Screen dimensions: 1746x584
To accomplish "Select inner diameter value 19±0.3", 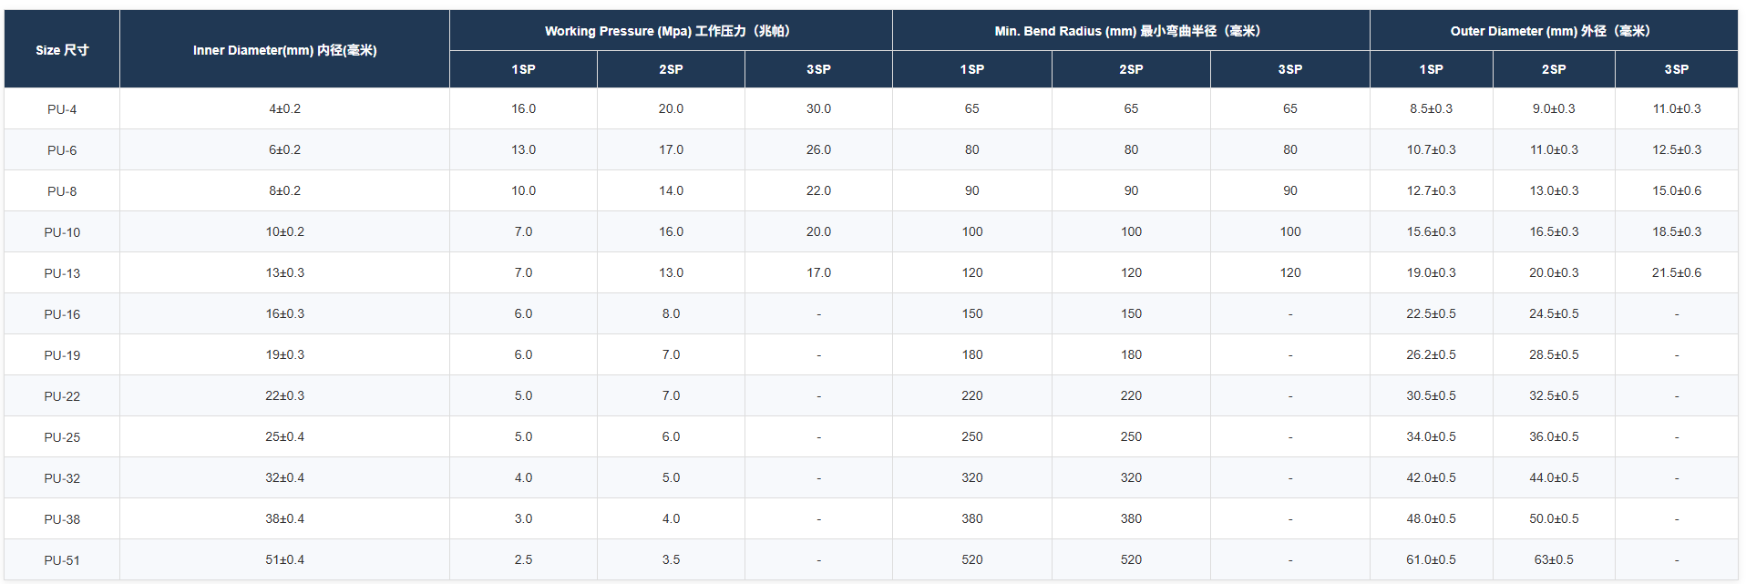I will [284, 354].
